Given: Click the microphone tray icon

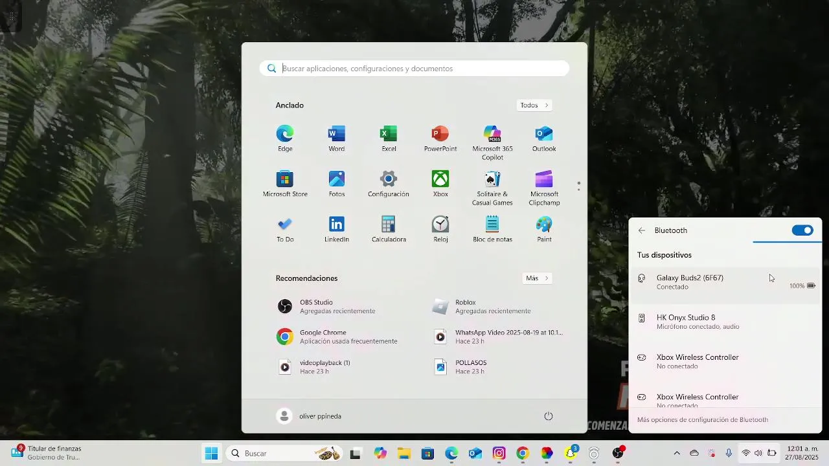Looking at the screenshot, I should [x=729, y=453].
